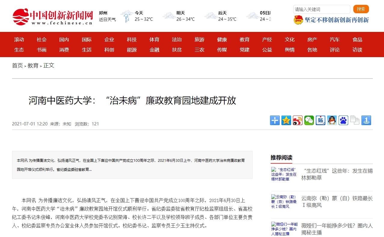Click the Baidu paw share icon

pos(343,120)
